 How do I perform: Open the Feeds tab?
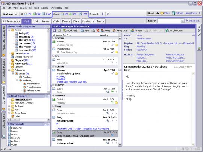coord(66,21)
